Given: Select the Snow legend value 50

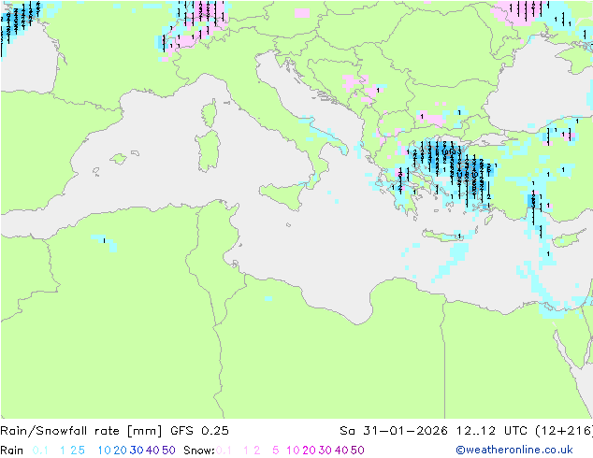Looking at the screenshot, I should (x=357, y=451).
